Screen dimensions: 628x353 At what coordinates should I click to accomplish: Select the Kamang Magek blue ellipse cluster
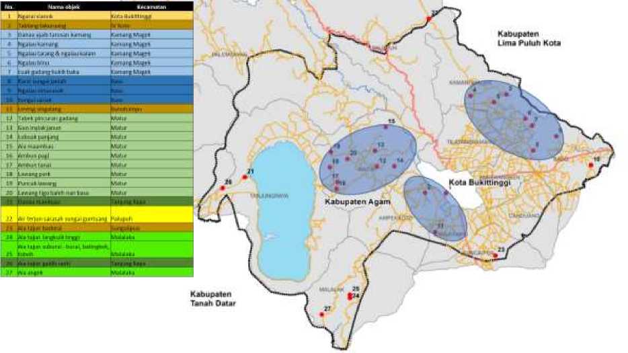click(x=513, y=121)
